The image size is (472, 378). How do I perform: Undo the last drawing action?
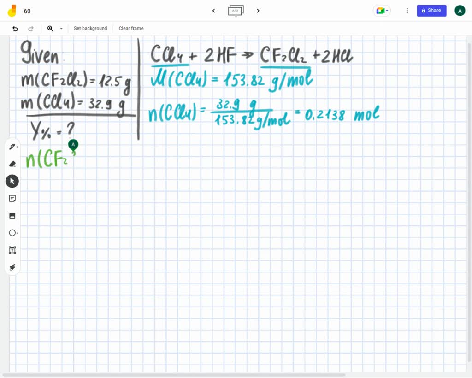[x=14, y=28]
